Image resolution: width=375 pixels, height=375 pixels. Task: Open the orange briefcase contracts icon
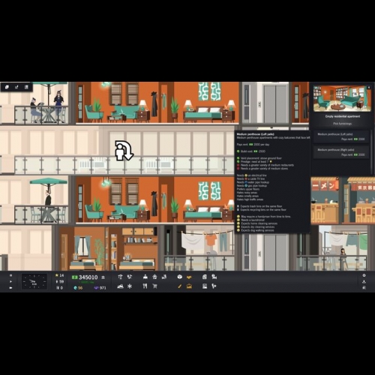pyautogui.click(x=189, y=286)
